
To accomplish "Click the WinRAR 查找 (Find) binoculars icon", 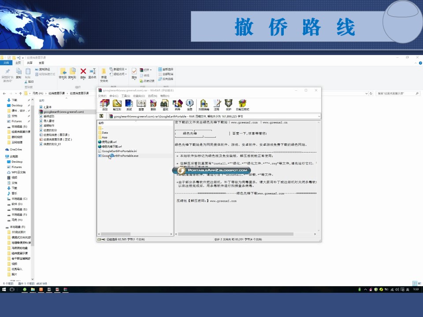I will click(x=165, y=105).
